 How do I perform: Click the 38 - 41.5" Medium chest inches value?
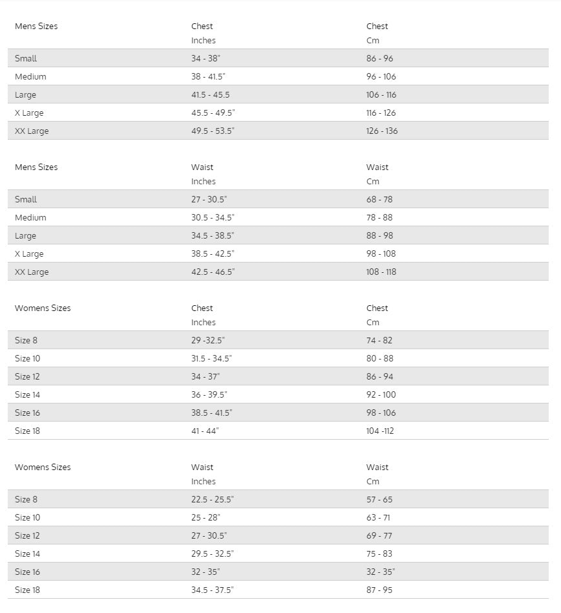click(x=208, y=76)
